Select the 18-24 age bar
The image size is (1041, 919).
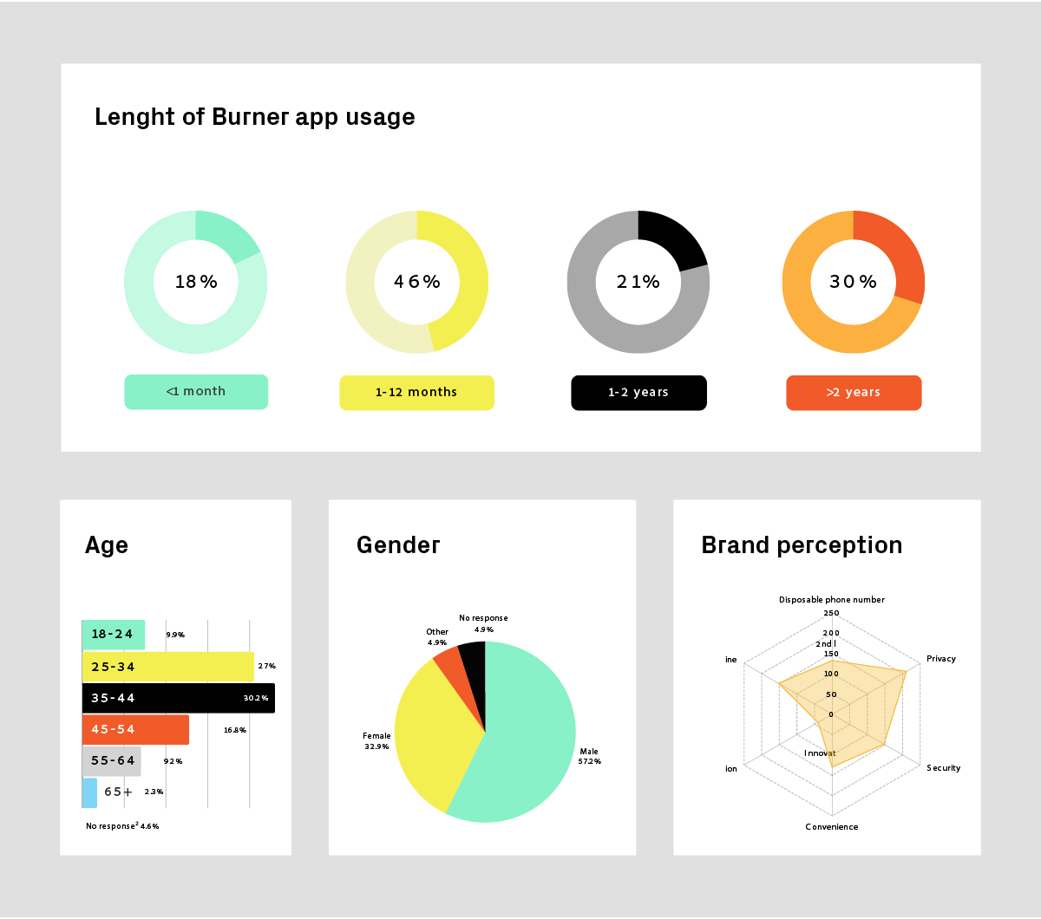point(114,635)
